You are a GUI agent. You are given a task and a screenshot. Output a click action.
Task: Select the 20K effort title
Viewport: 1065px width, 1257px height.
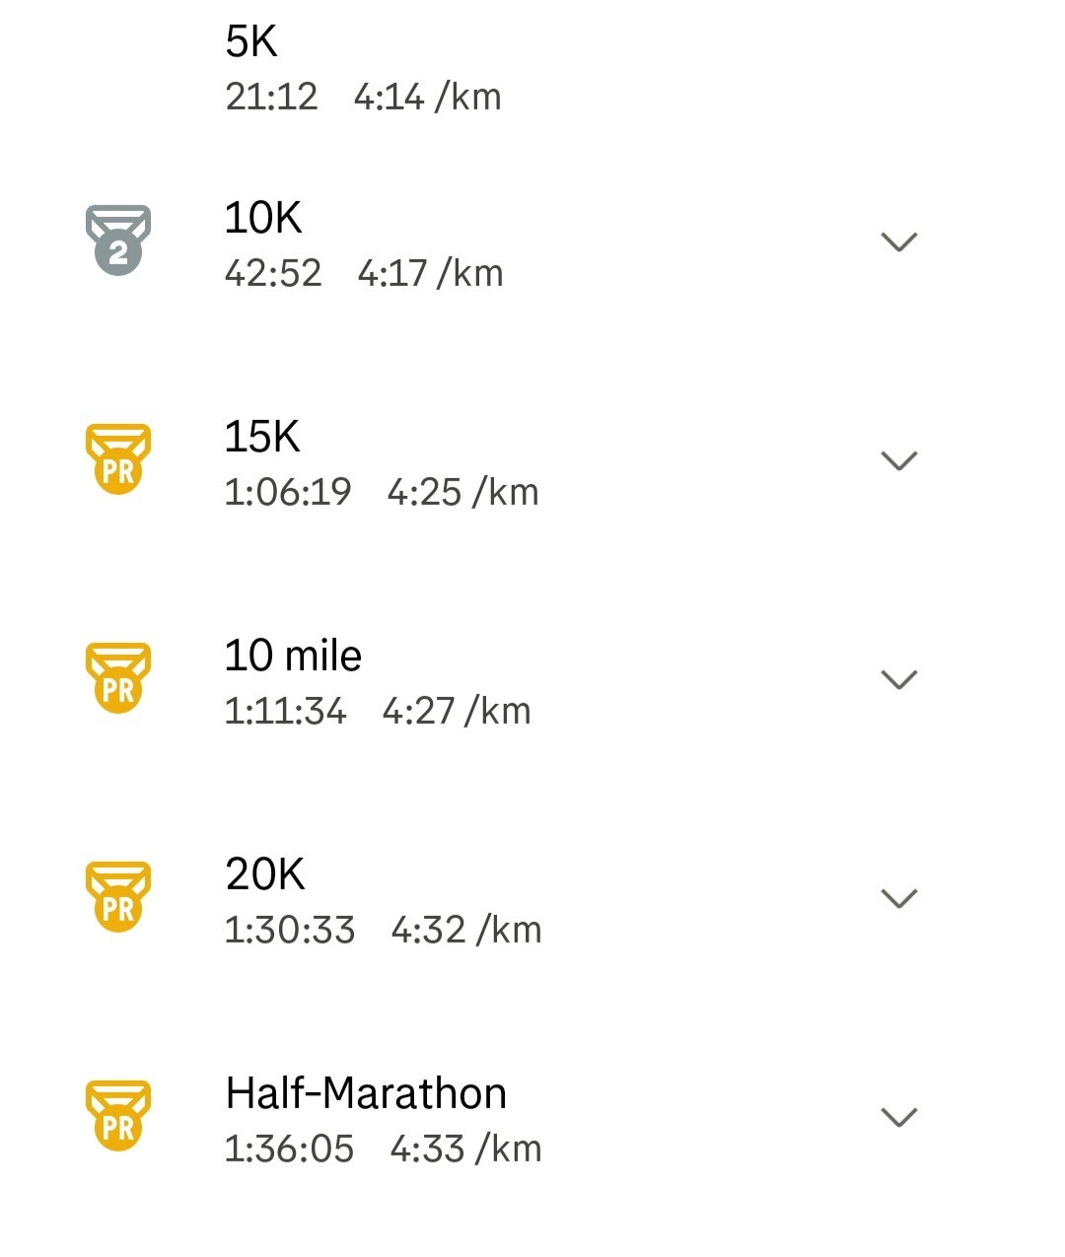point(264,874)
